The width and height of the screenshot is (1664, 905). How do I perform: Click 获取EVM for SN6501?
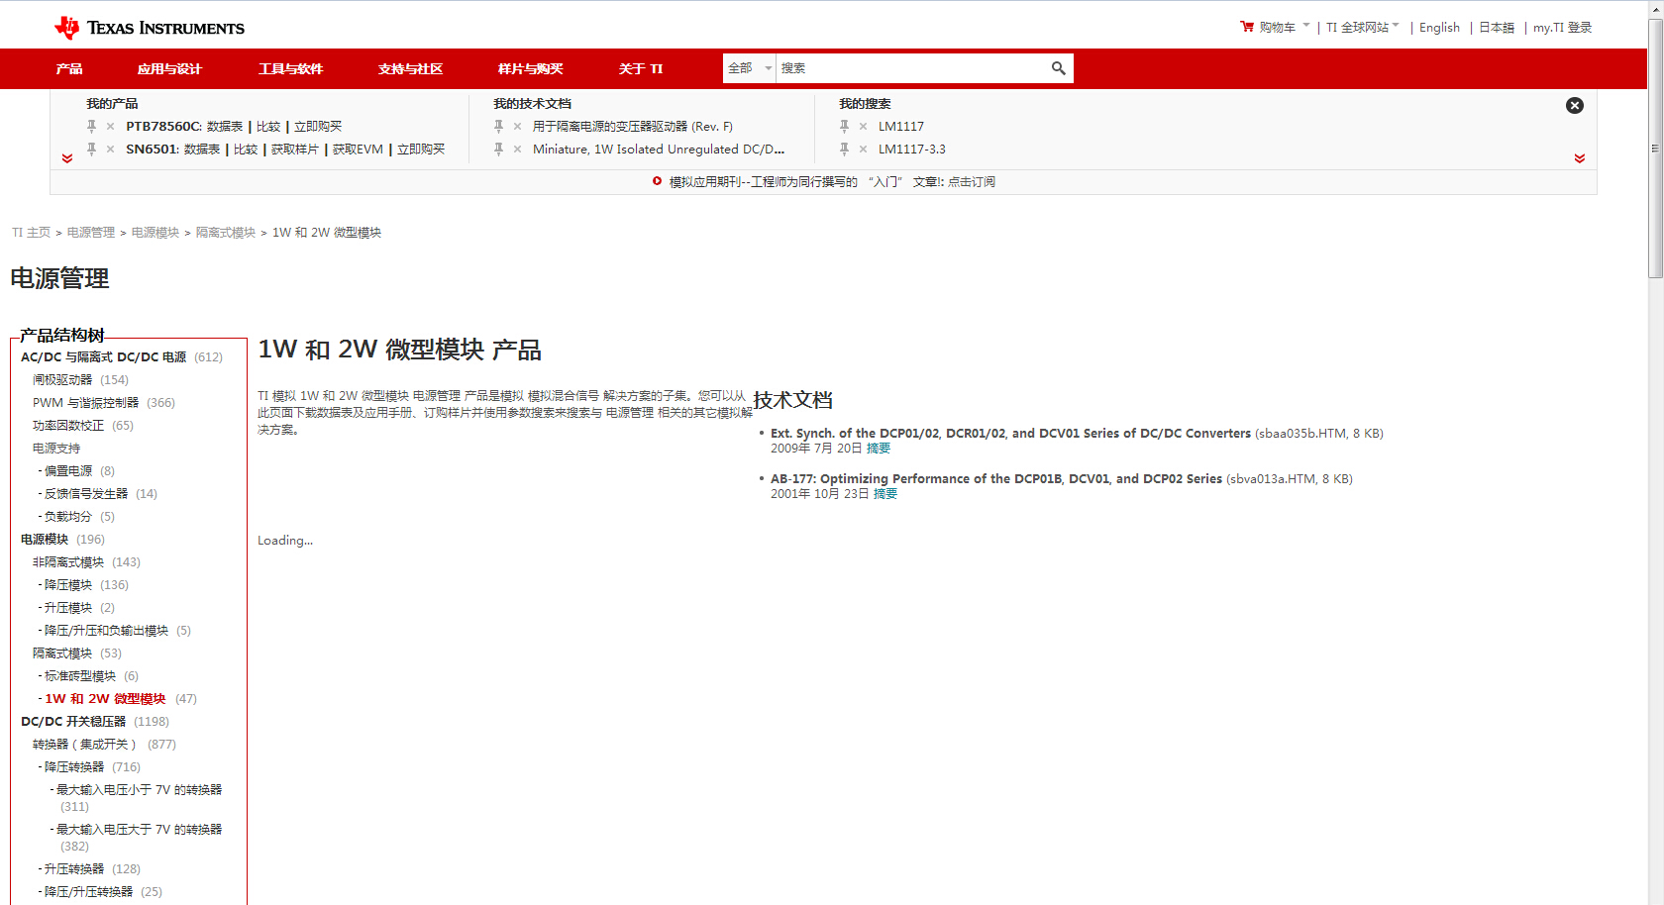click(358, 150)
